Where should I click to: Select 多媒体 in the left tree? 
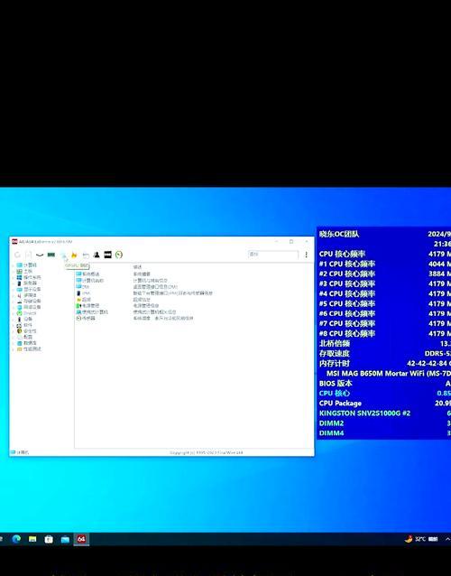coord(27,295)
